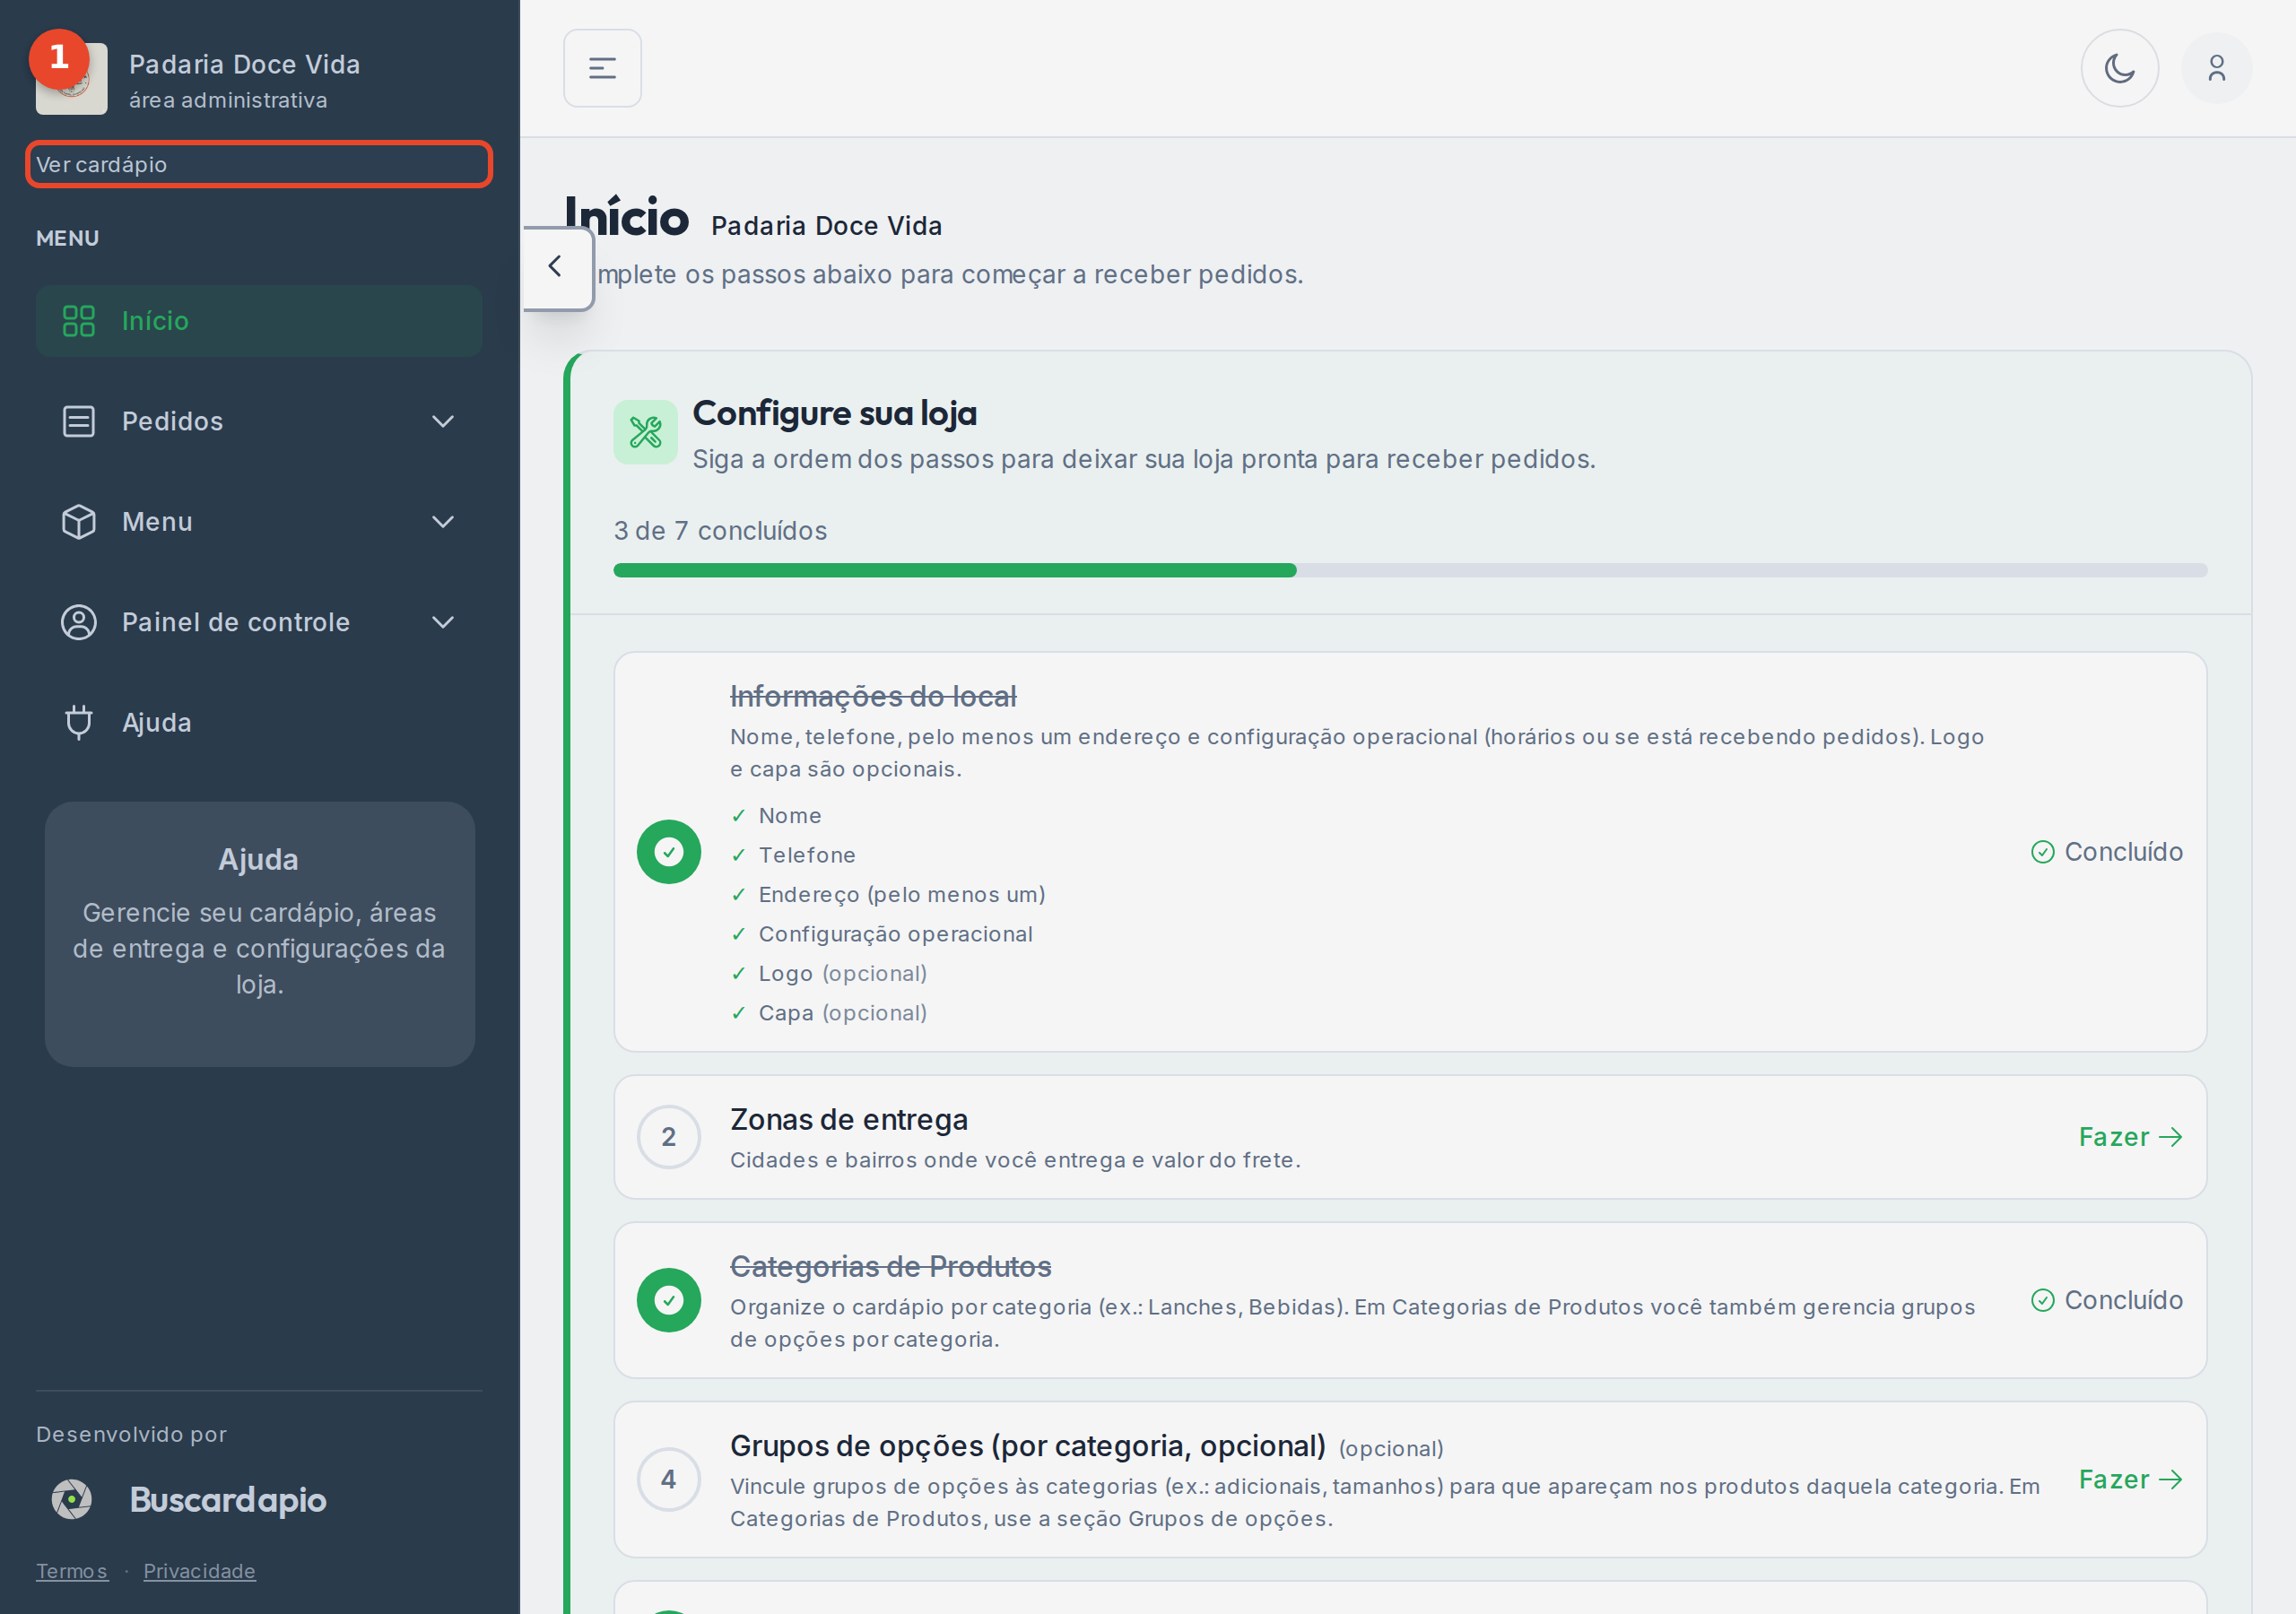
Task: Click the Categorias de Produtos completed check icon
Action: 669,1300
